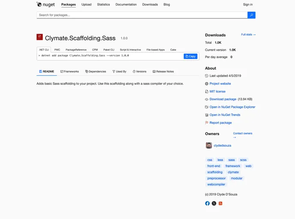Open the RSS feed icon
Image resolution: width=295 pixels, height=219 pixels.
coord(220,203)
